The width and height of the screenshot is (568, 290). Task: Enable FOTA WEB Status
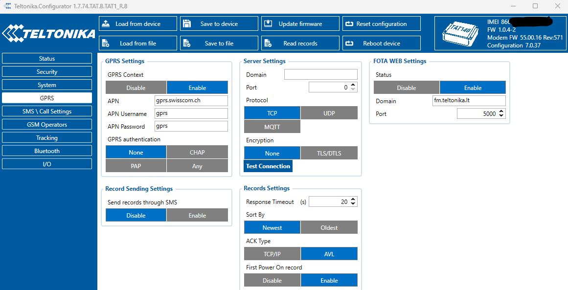pos(473,88)
